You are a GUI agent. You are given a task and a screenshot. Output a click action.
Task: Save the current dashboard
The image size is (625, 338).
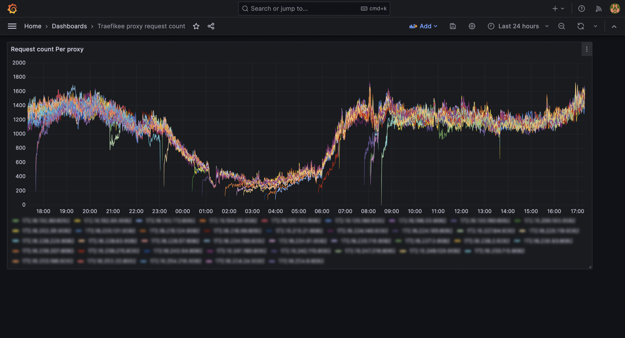pos(452,26)
